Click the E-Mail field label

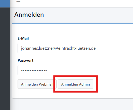23,38
